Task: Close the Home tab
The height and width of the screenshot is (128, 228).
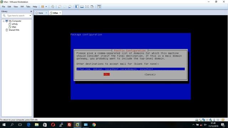Action: 46,13
